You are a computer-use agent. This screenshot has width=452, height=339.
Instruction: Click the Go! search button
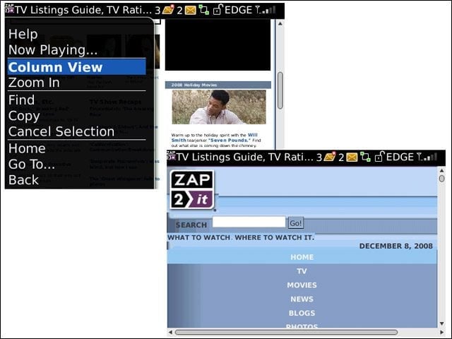(296, 223)
